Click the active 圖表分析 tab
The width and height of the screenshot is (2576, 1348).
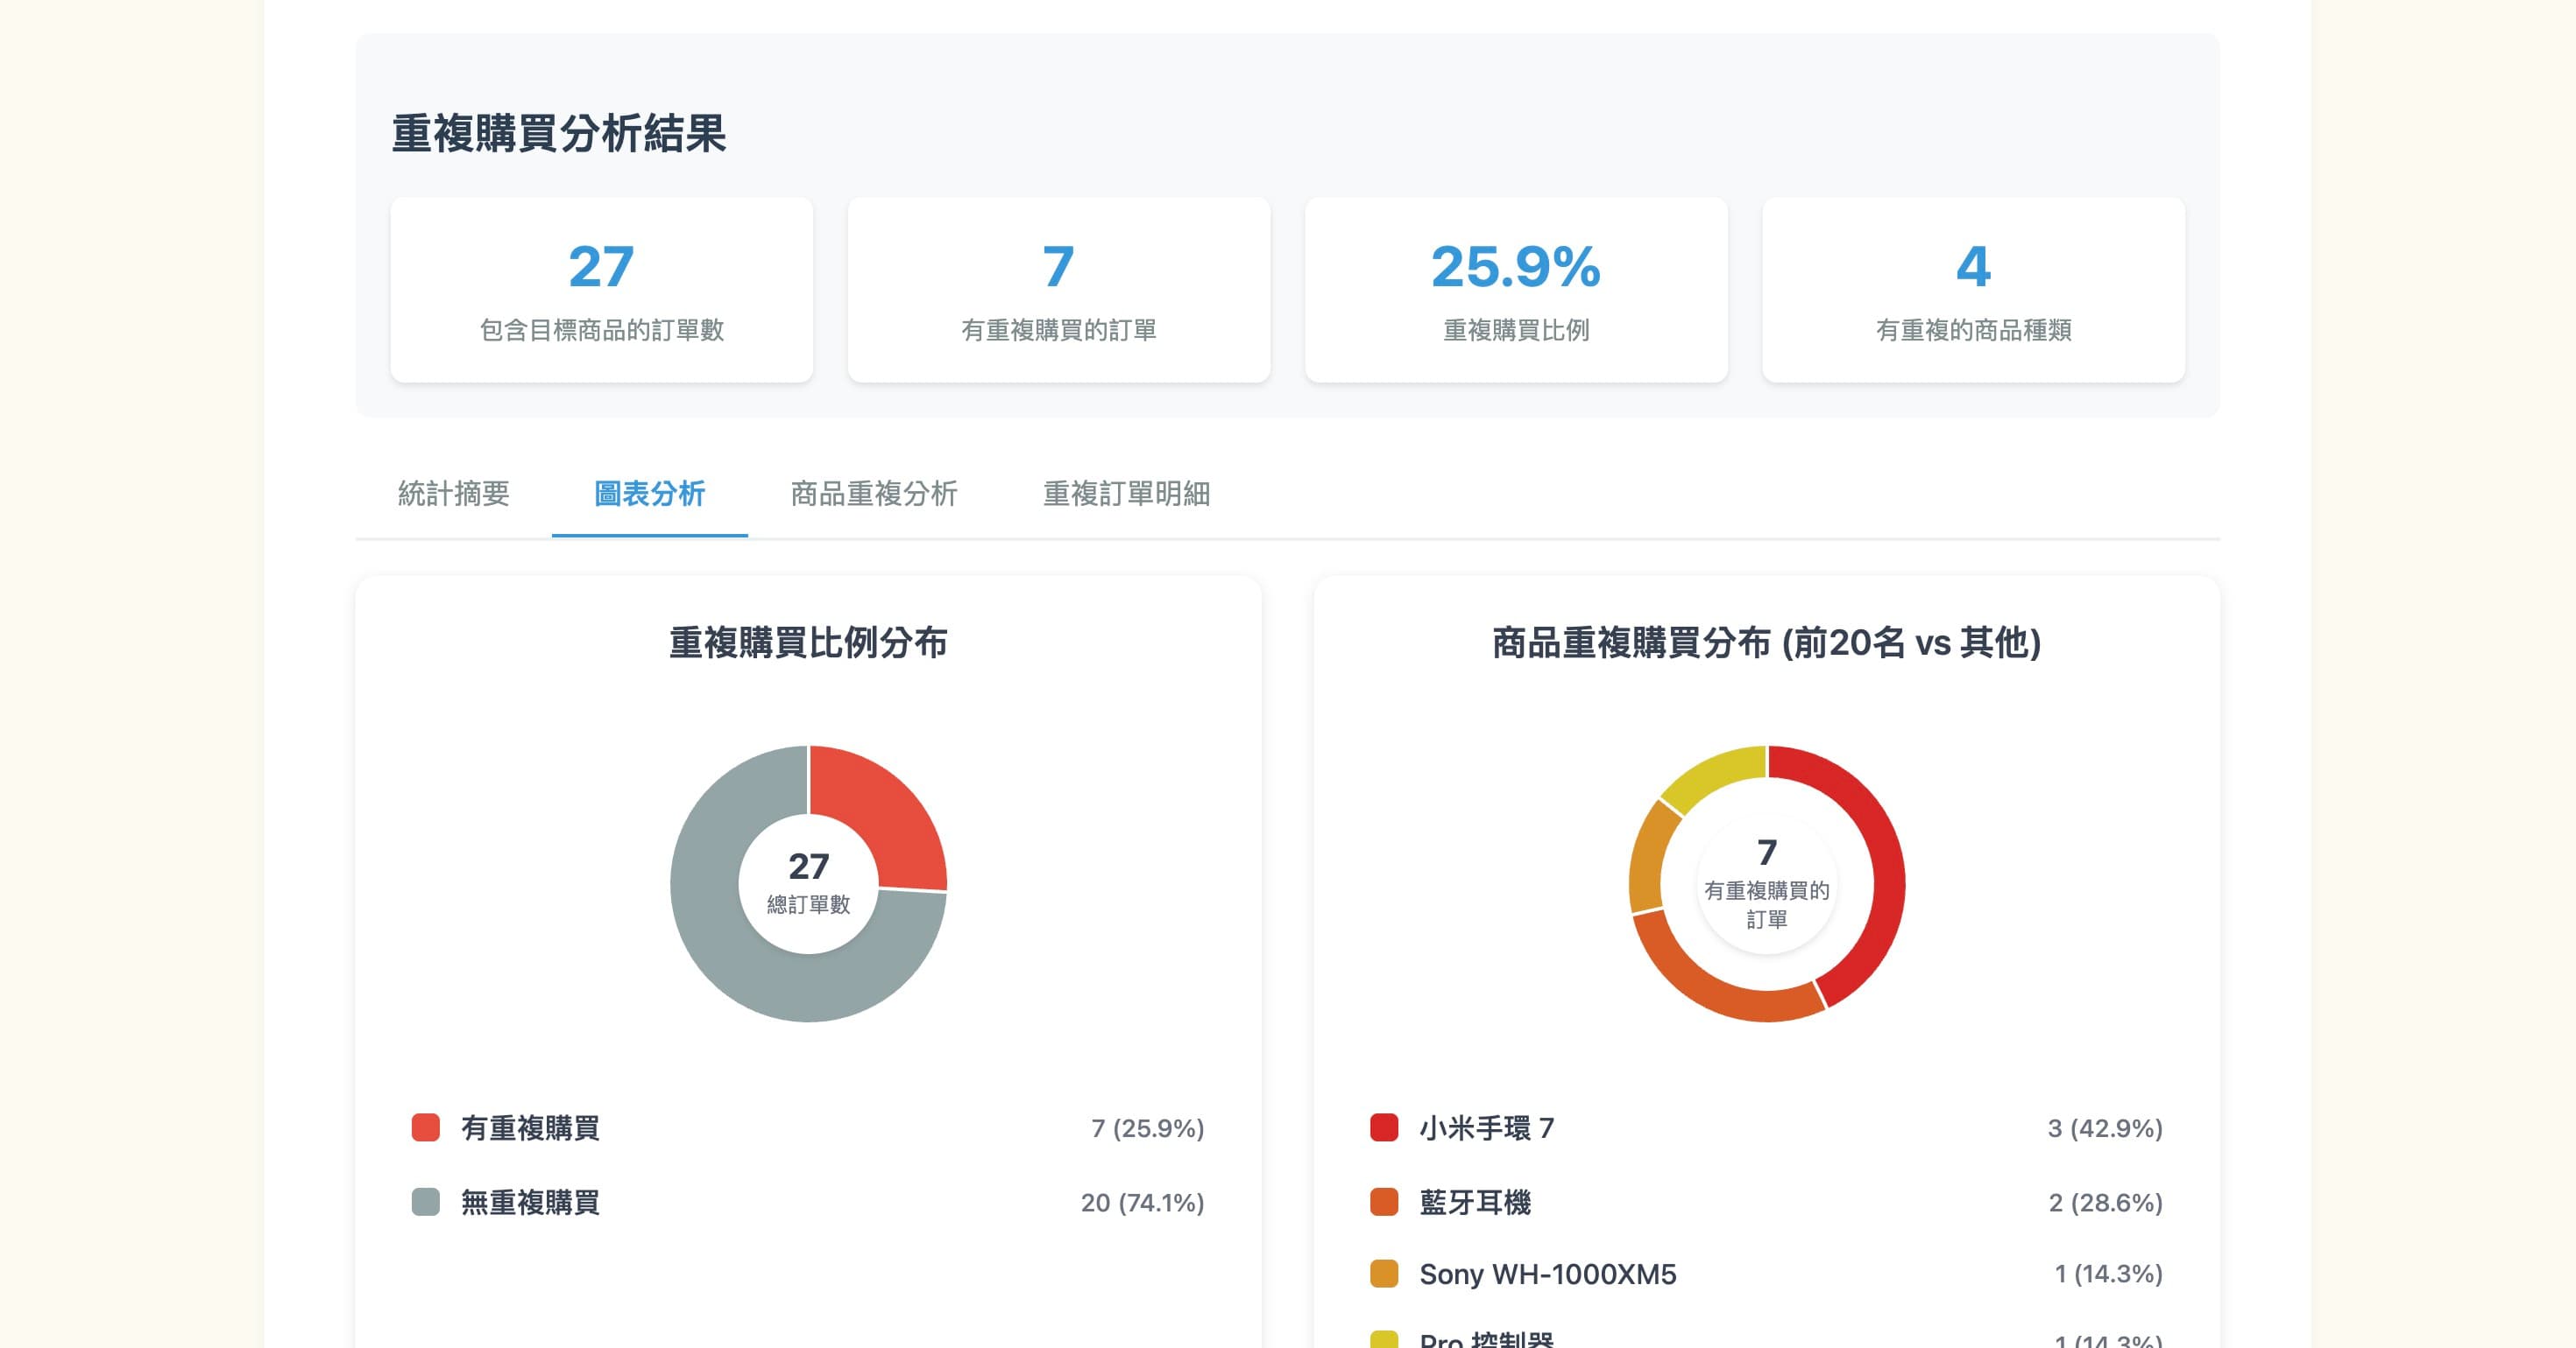point(649,494)
